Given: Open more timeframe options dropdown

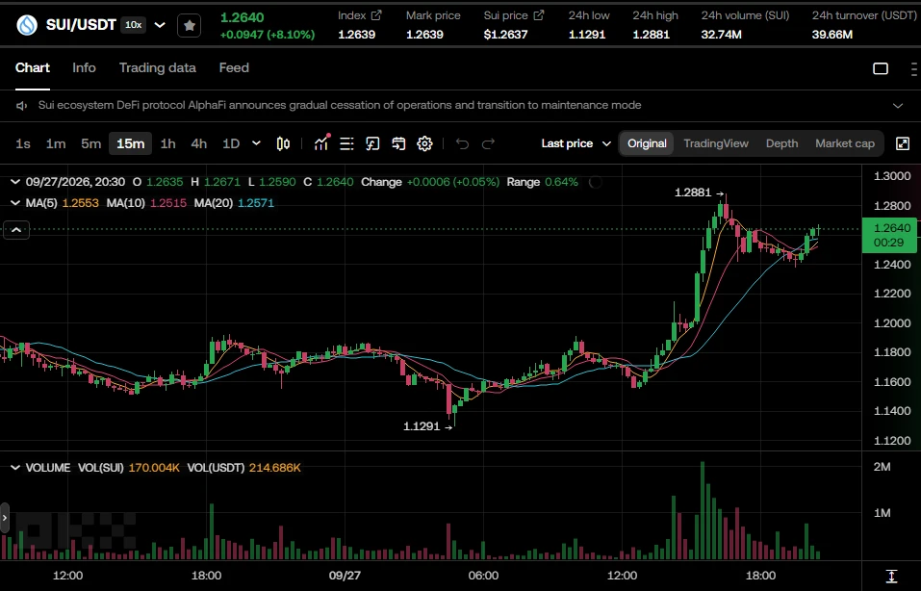Looking at the screenshot, I should coord(256,143).
